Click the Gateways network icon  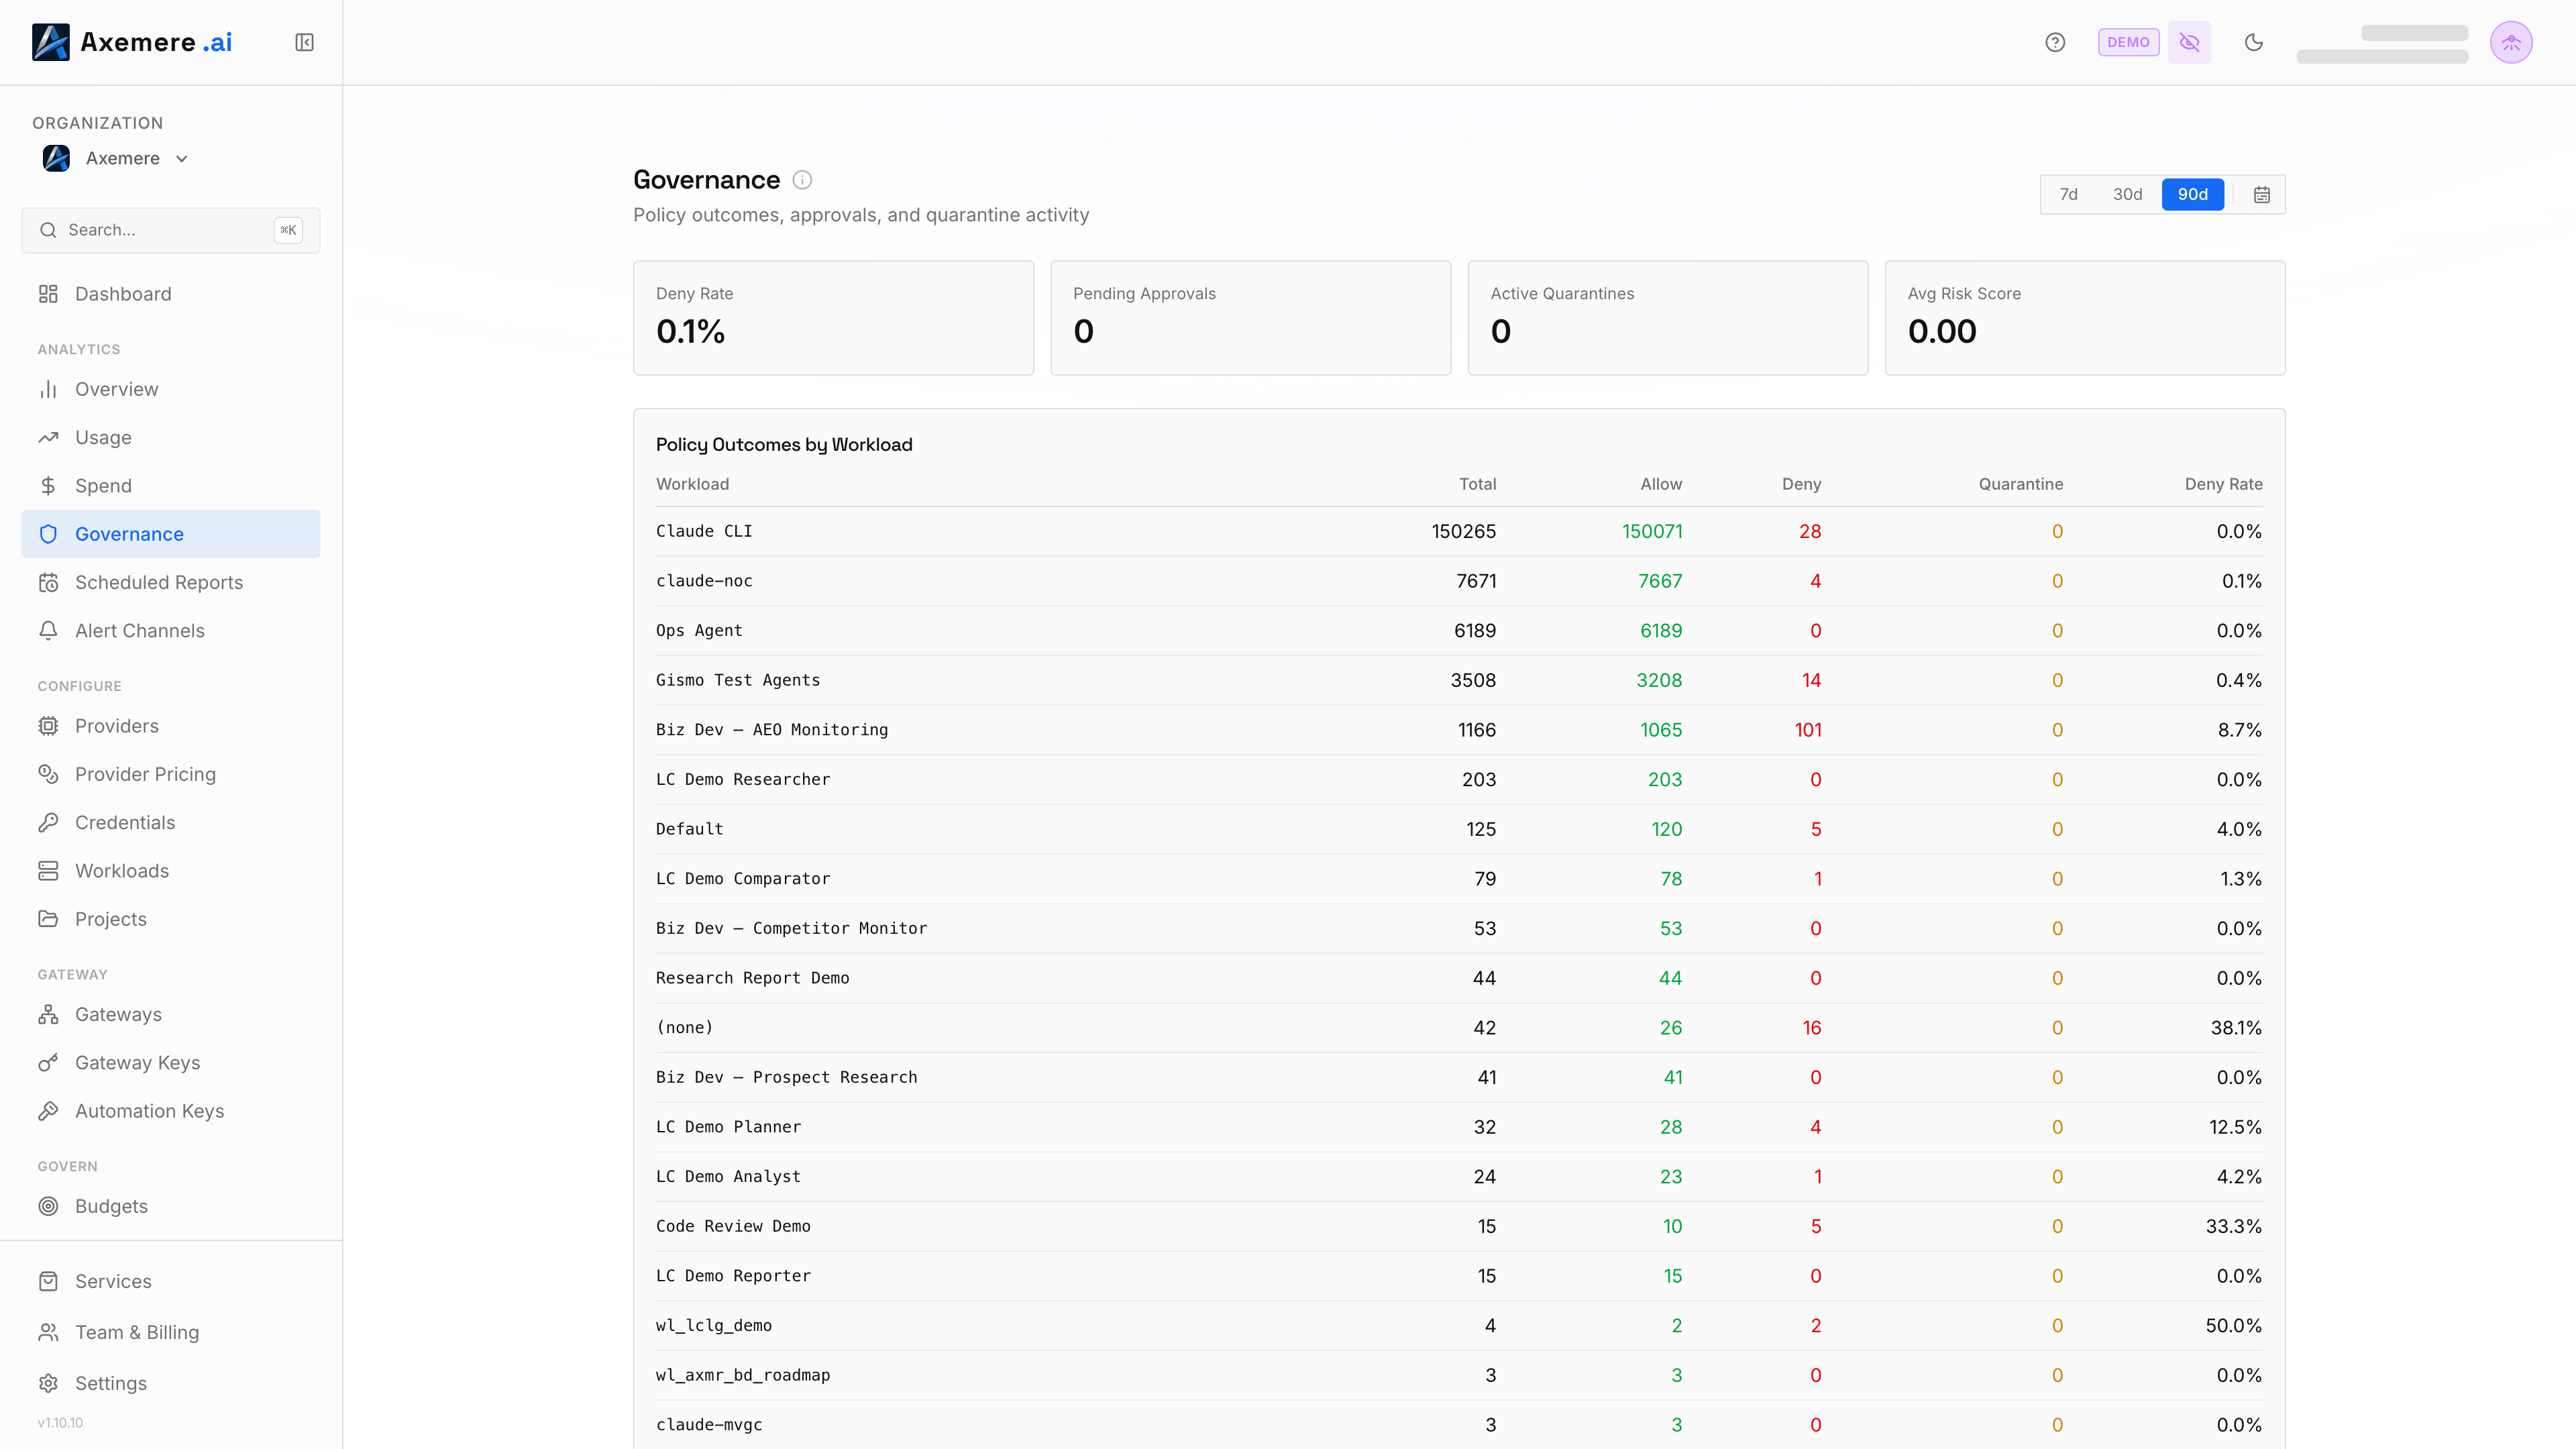[x=48, y=1014]
